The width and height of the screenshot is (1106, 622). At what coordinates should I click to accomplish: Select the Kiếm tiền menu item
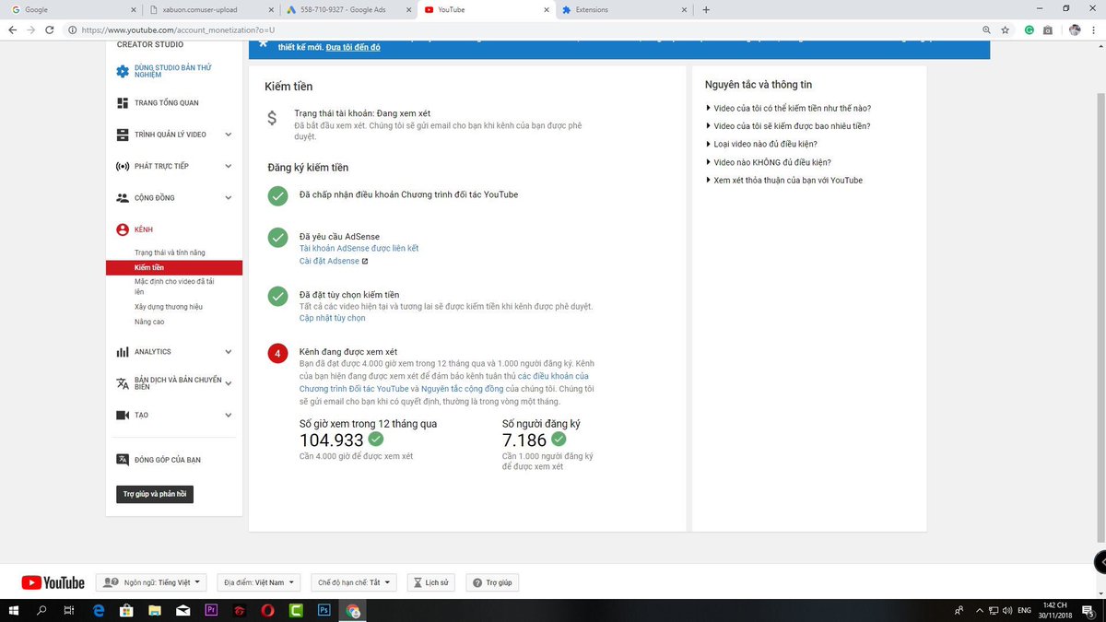[x=174, y=267]
